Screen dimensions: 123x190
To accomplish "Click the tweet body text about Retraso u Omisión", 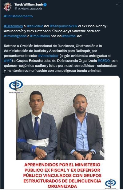I will coord(61,58).
